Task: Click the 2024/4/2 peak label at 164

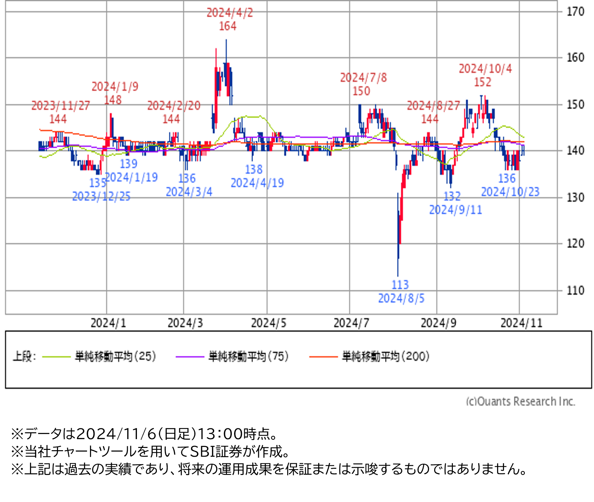Action: [x=229, y=20]
